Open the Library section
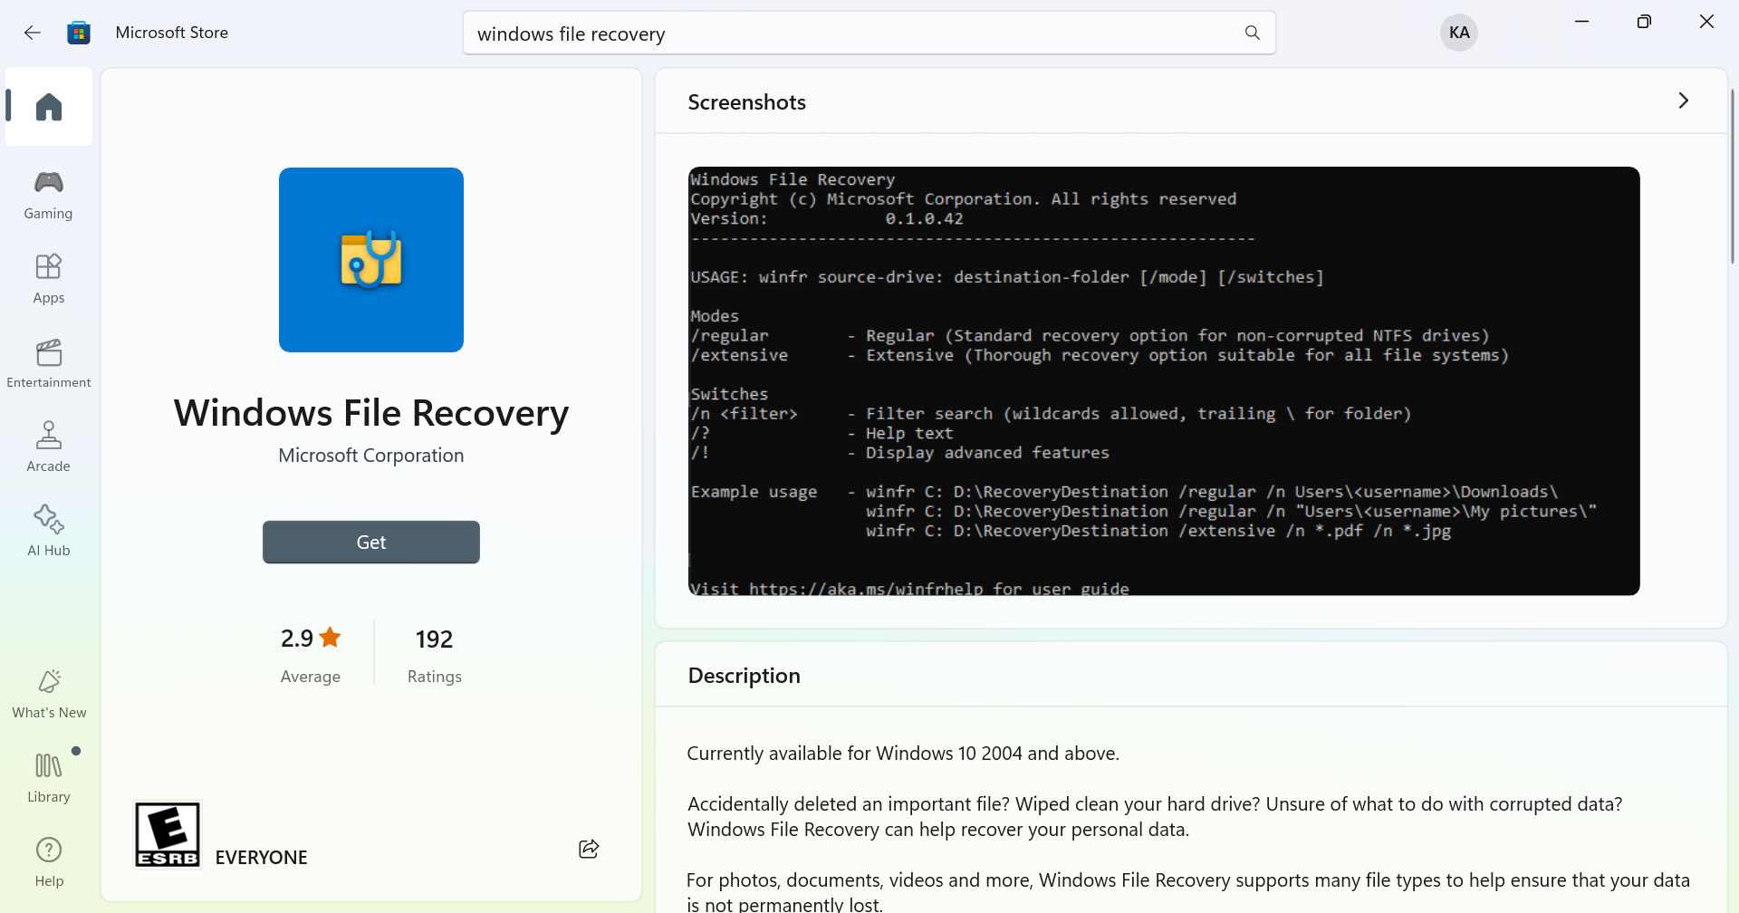This screenshot has height=913, width=1739. 49,778
